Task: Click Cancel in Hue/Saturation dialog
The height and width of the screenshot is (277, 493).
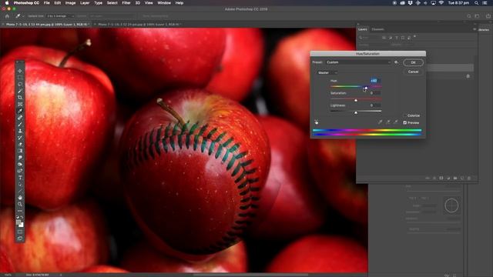Action: pyautogui.click(x=413, y=72)
